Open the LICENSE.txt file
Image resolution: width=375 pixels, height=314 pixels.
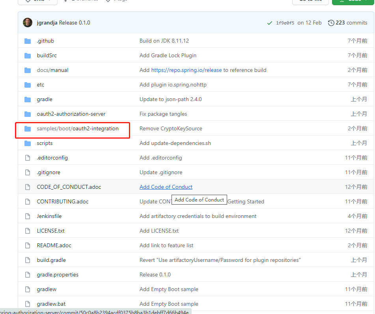(x=51, y=231)
